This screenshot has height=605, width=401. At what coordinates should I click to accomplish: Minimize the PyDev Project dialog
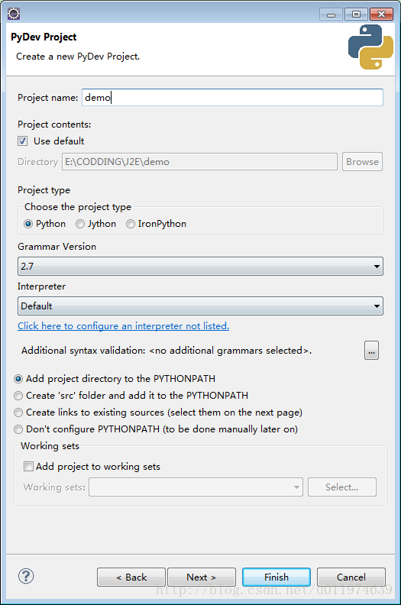click(x=331, y=15)
